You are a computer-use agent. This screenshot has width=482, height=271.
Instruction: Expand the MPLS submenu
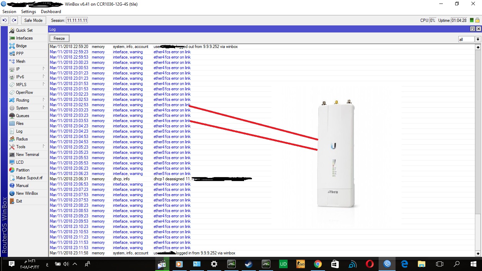[44, 84]
